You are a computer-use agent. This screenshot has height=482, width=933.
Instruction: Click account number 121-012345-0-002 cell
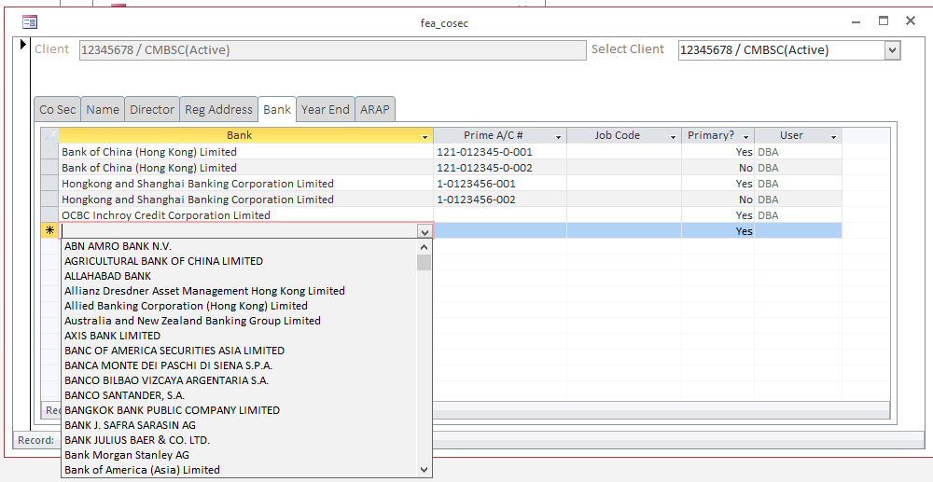[500, 168]
